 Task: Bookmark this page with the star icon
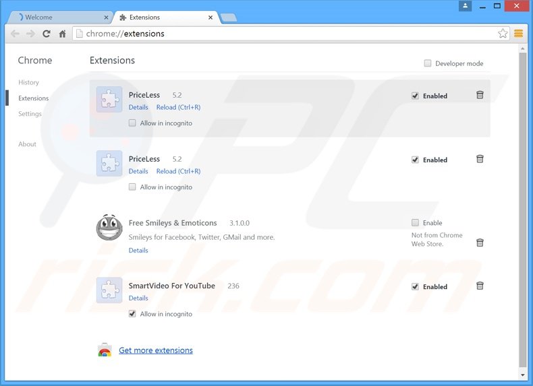(x=503, y=33)
